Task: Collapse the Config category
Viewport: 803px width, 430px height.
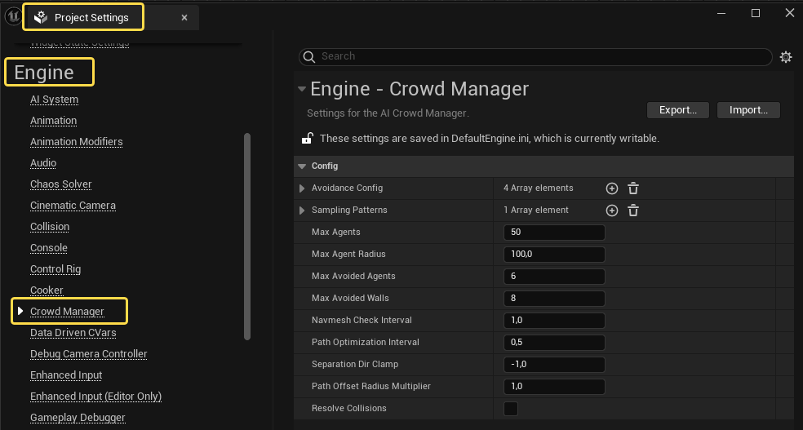Action: 302,166
